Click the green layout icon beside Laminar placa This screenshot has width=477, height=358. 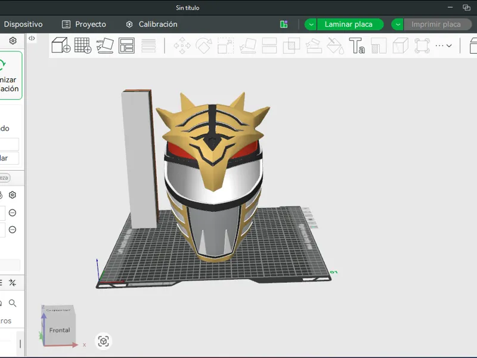click(284, 24)
